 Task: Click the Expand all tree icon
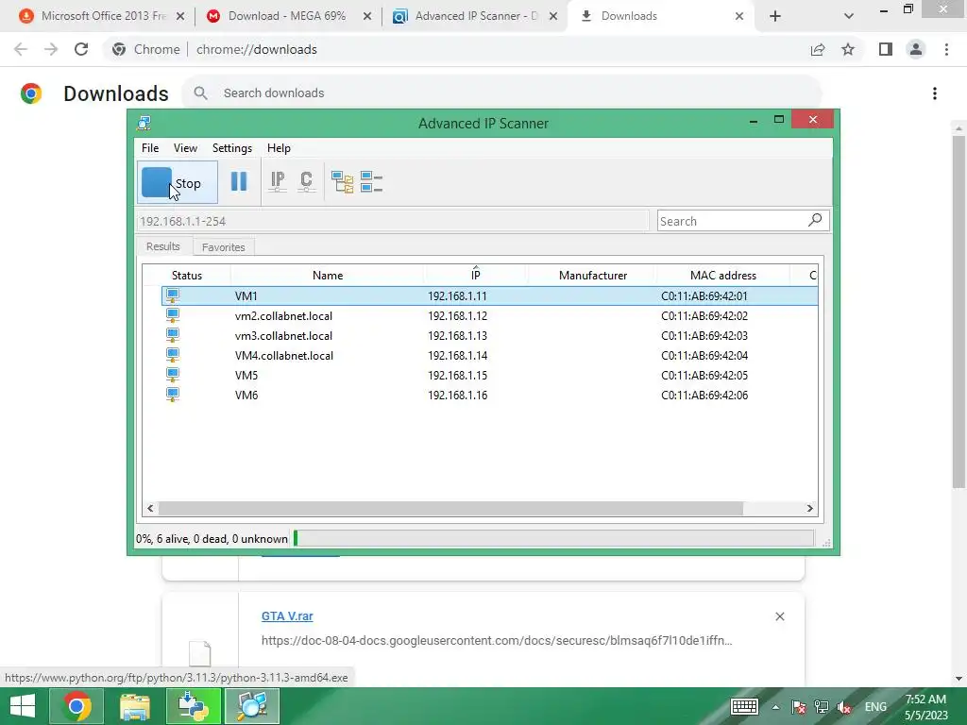[x=342, y=182]
